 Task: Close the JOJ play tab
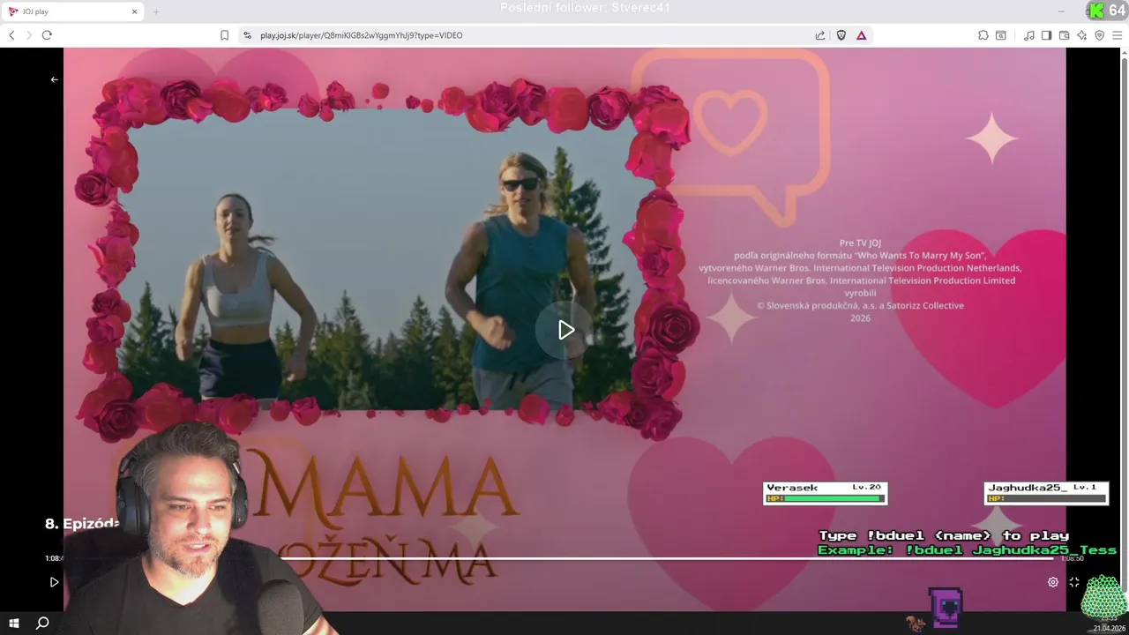(x=135, y=11)
